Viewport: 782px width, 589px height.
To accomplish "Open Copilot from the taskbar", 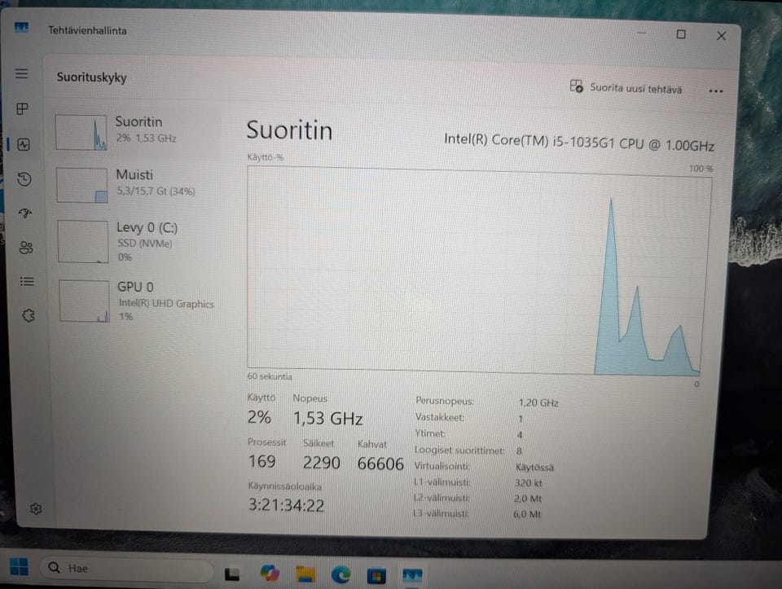I will 270,574.
